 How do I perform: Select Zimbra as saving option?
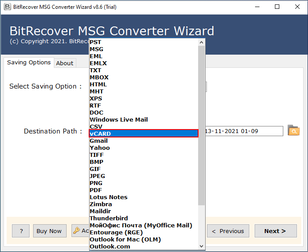point(144,204)
